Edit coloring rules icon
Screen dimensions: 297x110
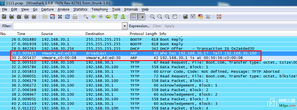point(201,17)
